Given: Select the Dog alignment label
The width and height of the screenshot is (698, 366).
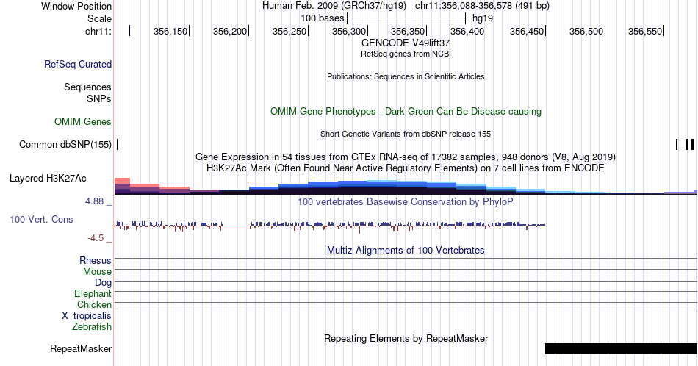Looking at the screenshot, I should click(104, 283).
